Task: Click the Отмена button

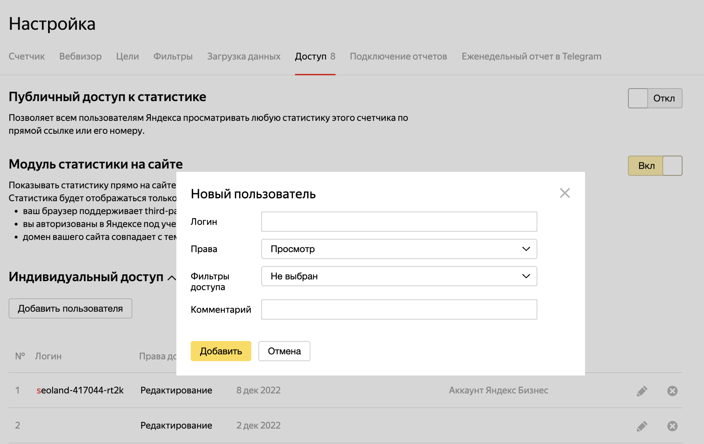Action: pos(284,351)
